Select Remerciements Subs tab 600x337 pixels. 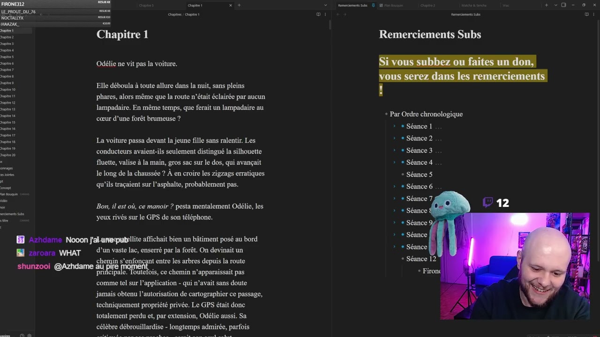point(352,5)
